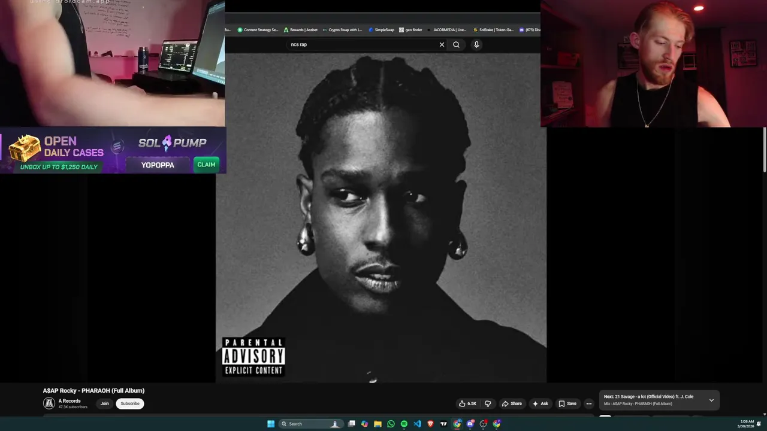767x431 pixels.
Task: Open Brave browser from the taskbar
Action: coord(430,424)
